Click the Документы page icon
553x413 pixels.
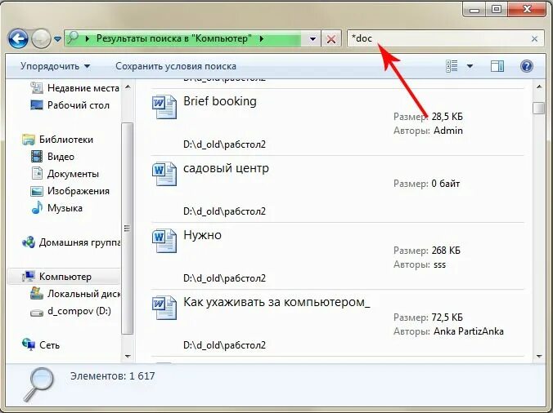pos(37,173)
